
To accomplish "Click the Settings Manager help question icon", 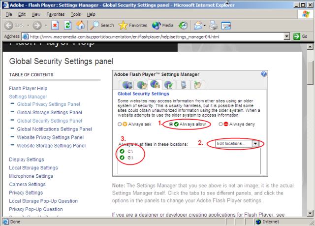I will (x=264, y=74).
